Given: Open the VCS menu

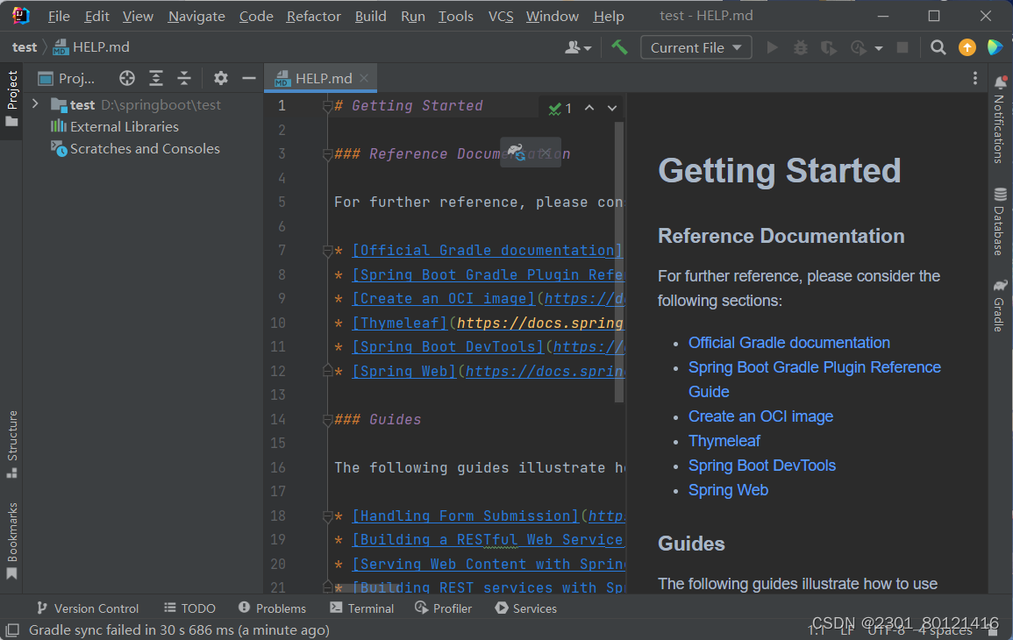Looking at the screenshot, I should (x=501, y=16).
